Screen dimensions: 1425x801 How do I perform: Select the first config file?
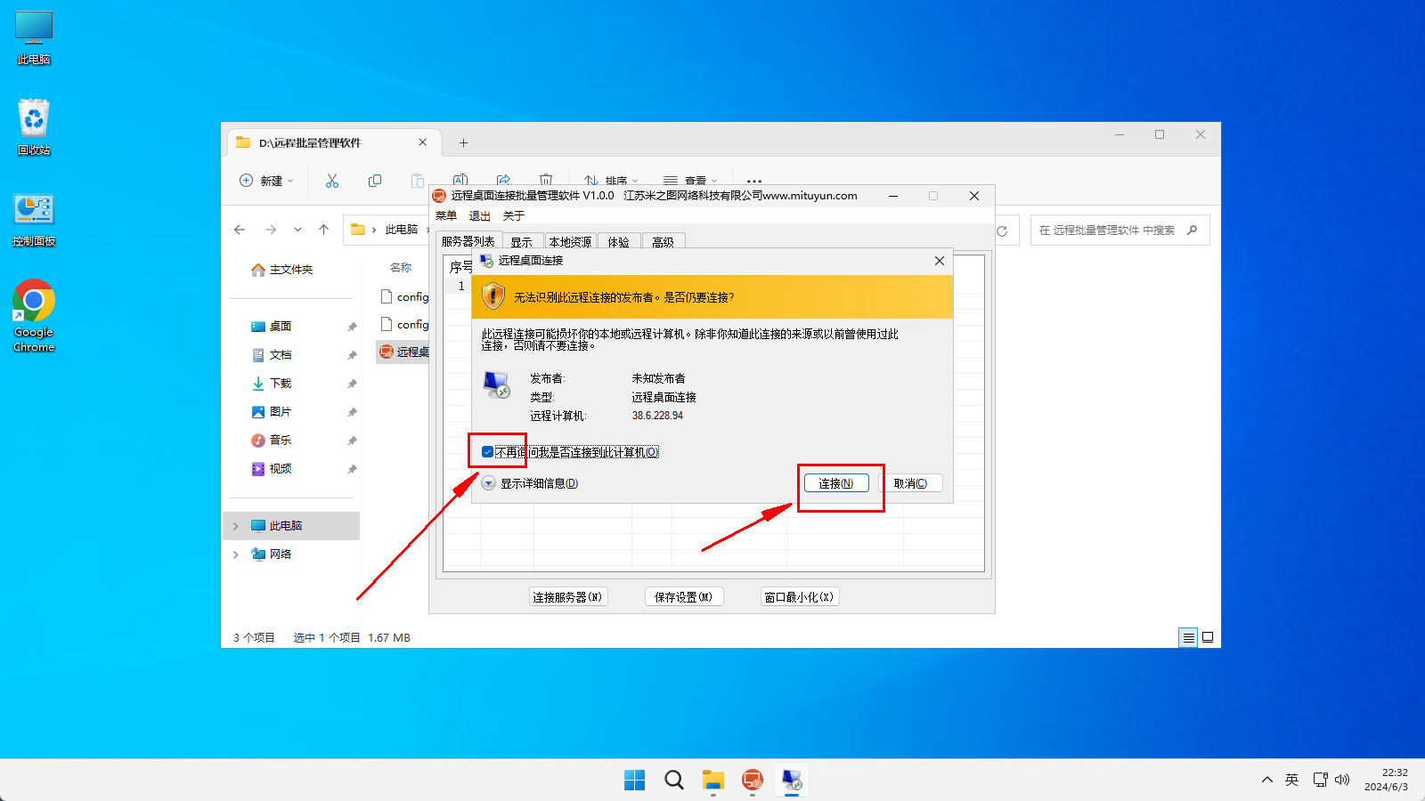pos(404,296)
